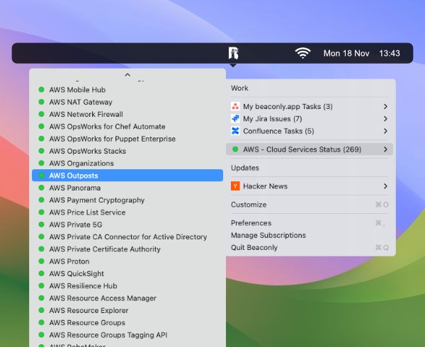The image size is (425, 347).
Task: Click the date and time in menu bar
Action: [361, 53]
